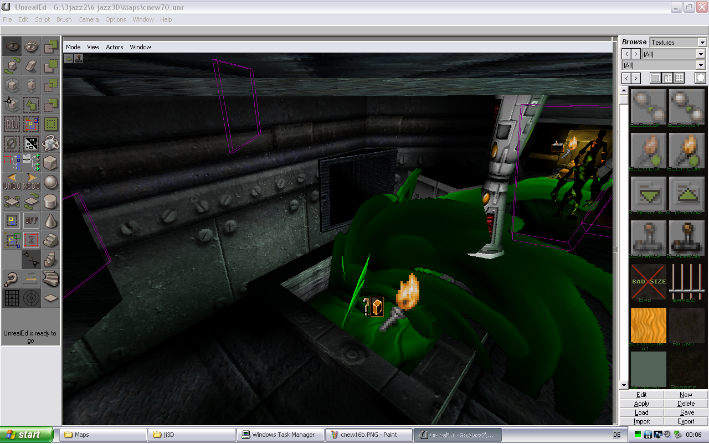Screen dimensions: 709x444
Task: Choose the straight stairs brush builder
Action: point(51,240)
